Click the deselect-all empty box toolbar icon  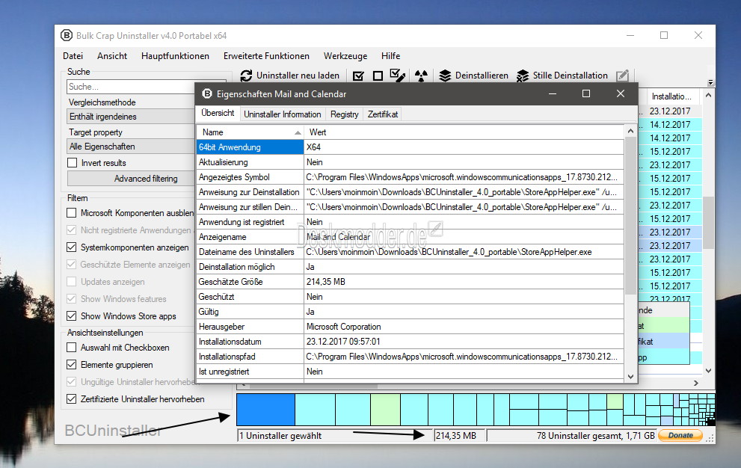[378, 76]
